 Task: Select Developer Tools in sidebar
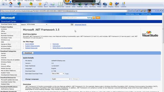[x=6, y=38]
